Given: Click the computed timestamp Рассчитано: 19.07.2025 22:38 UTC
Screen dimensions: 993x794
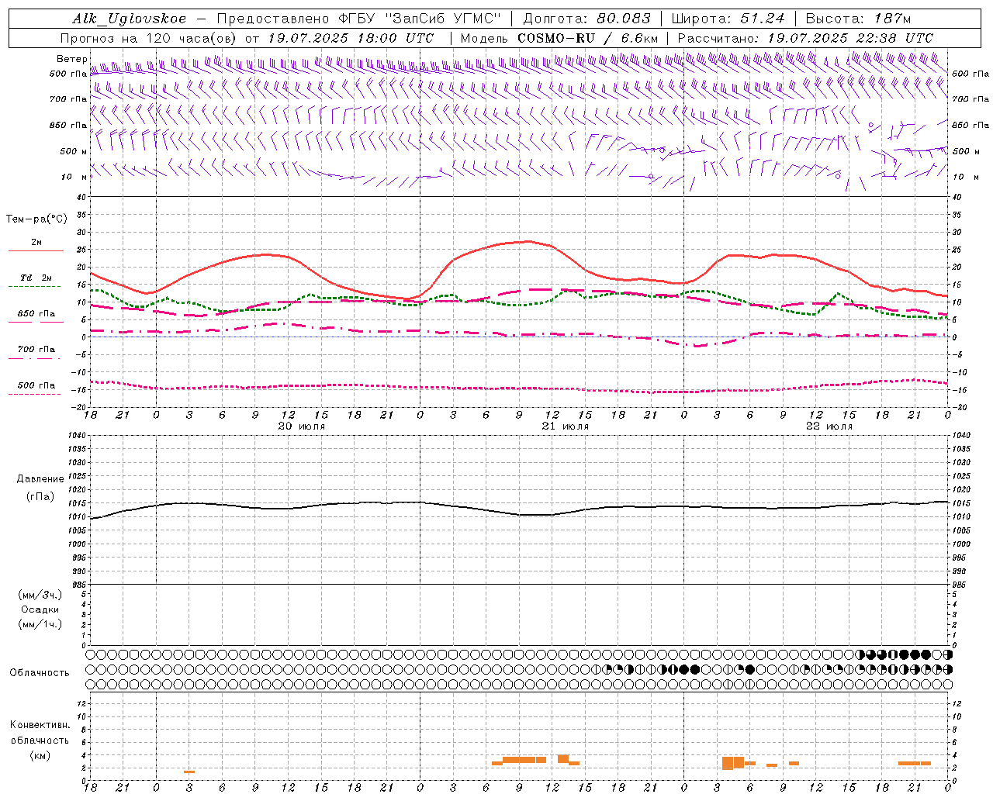Looking at the screenshot, I should click(x=805, y=38).
